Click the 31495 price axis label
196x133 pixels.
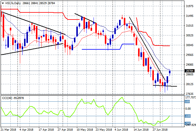click(189, 16)
